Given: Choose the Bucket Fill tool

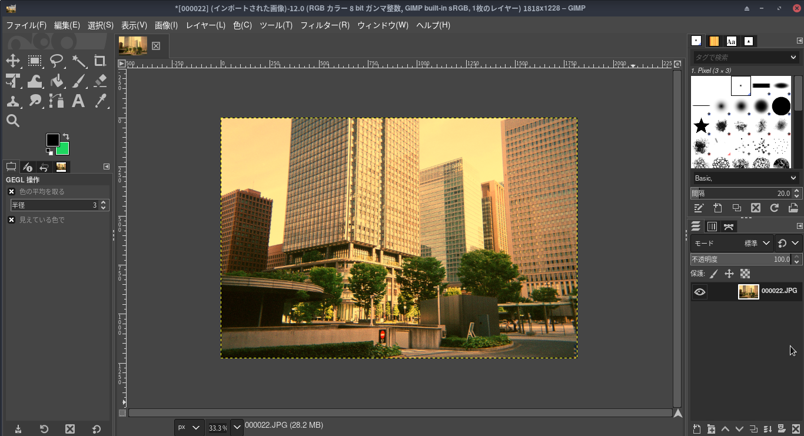Looking at the screenshot, I should pyautogui.click(x=57, y=81).
